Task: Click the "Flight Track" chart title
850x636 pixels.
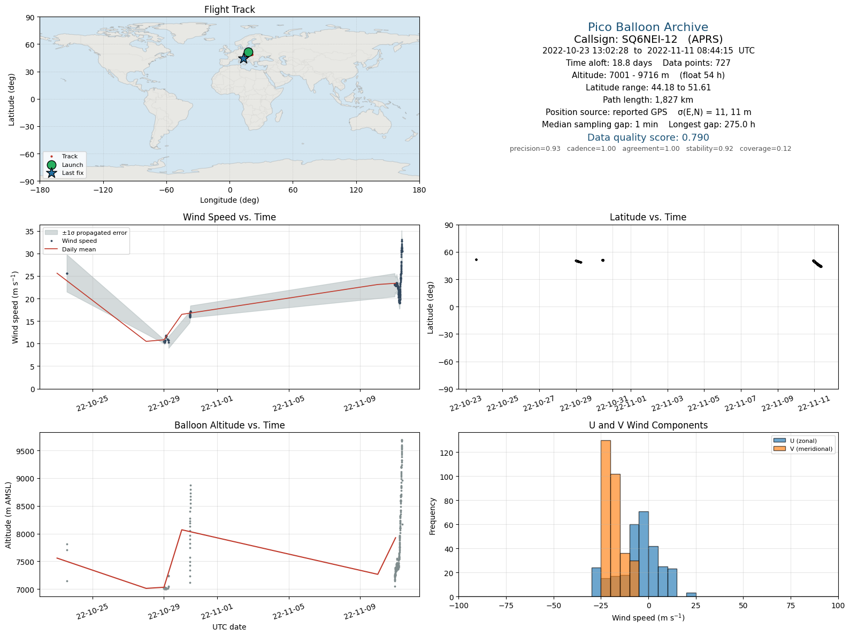Action: pyautogui.click(x=229, y=10)
